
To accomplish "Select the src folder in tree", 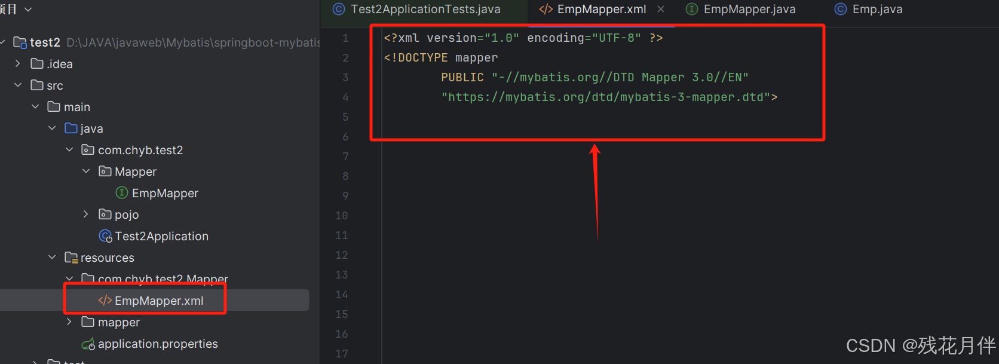I will (55, 85).
